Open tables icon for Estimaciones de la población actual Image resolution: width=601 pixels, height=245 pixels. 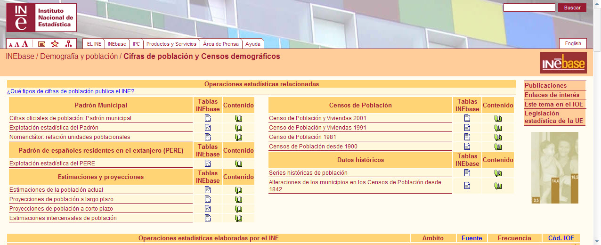pyautogui.click(x=208, y=190)
